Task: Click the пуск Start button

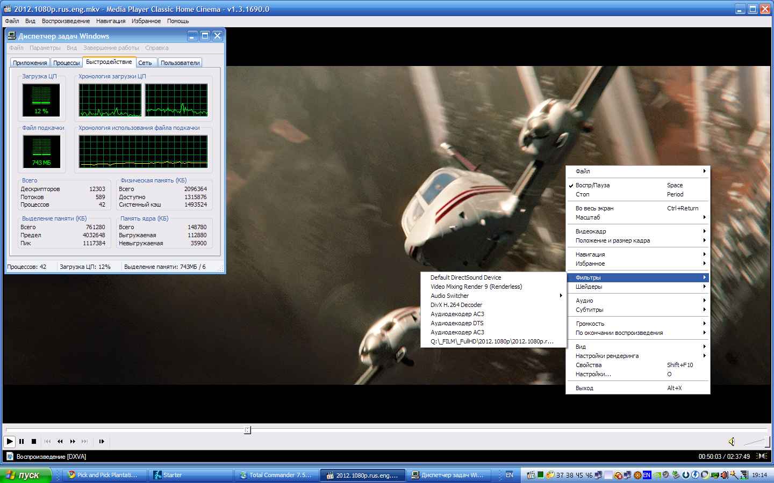Action: 26,475
